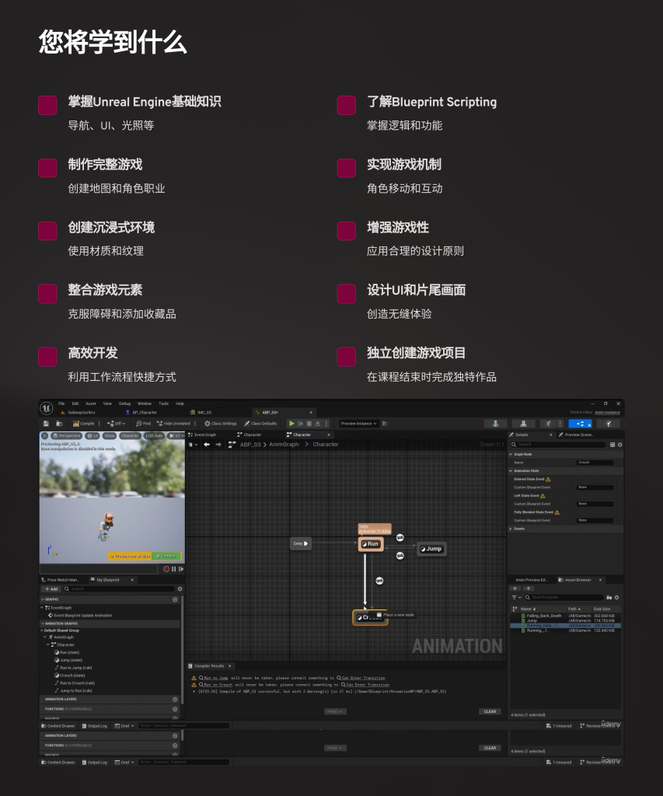
Task: Toggle Hide Unrelated nodes
Action: click(173, 424)
